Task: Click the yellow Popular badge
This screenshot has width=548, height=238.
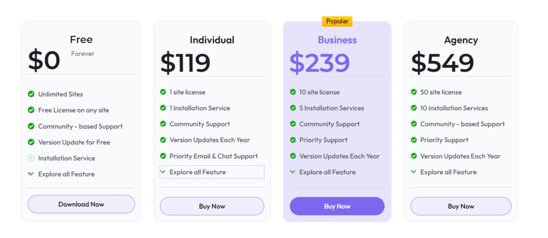Action: (337, 21)
